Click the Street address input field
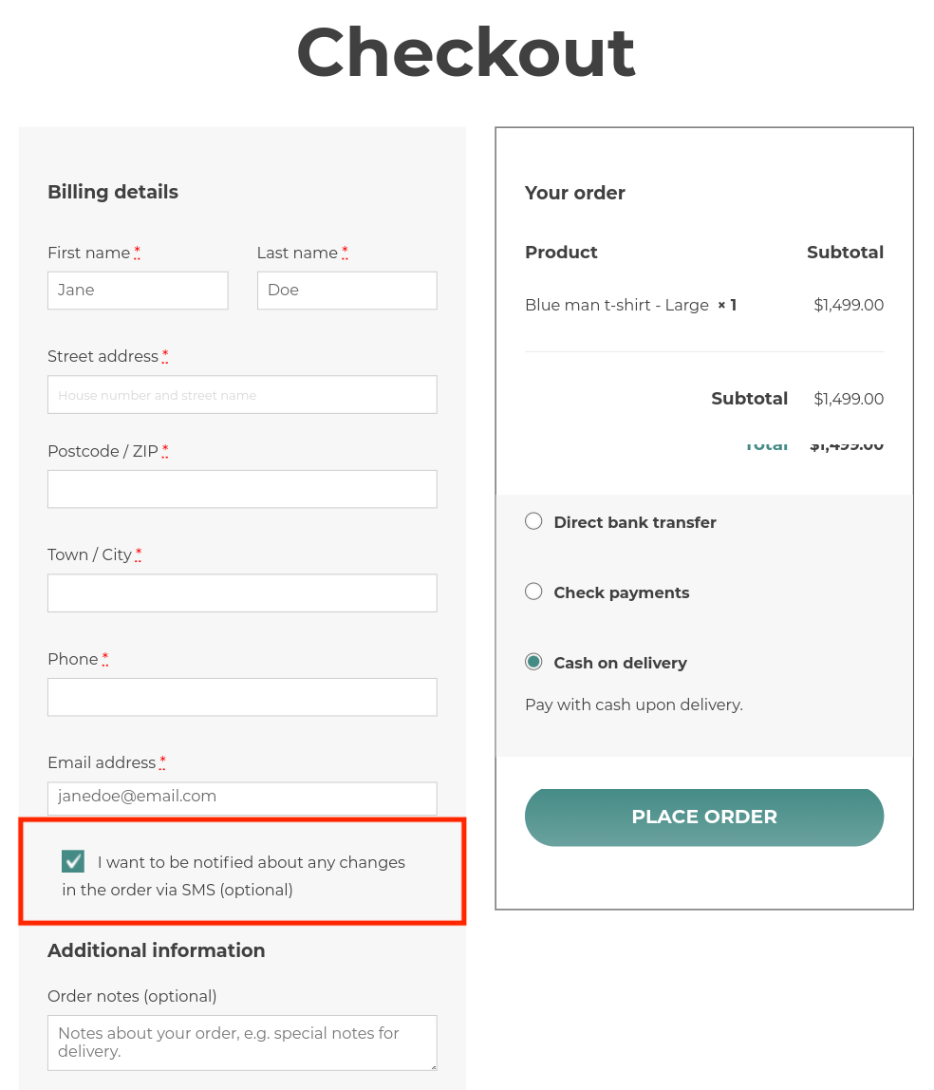934x1090 pixels. click(x=242, y=395)
